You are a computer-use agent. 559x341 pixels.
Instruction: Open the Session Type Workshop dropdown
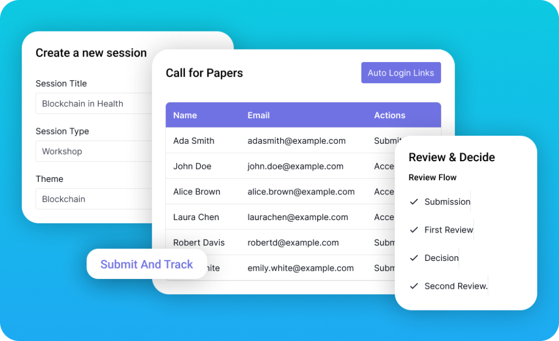pos(93,151)
